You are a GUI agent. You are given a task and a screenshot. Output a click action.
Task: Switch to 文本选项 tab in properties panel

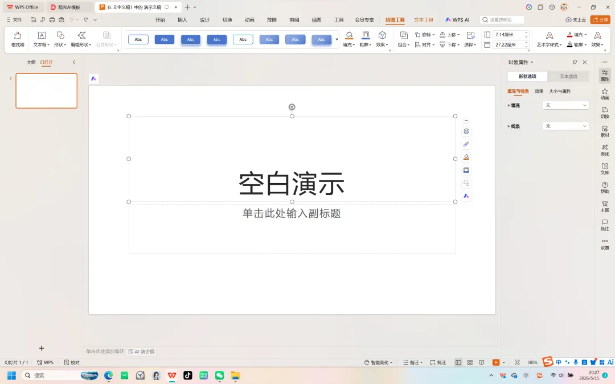[x=568, y=76]
